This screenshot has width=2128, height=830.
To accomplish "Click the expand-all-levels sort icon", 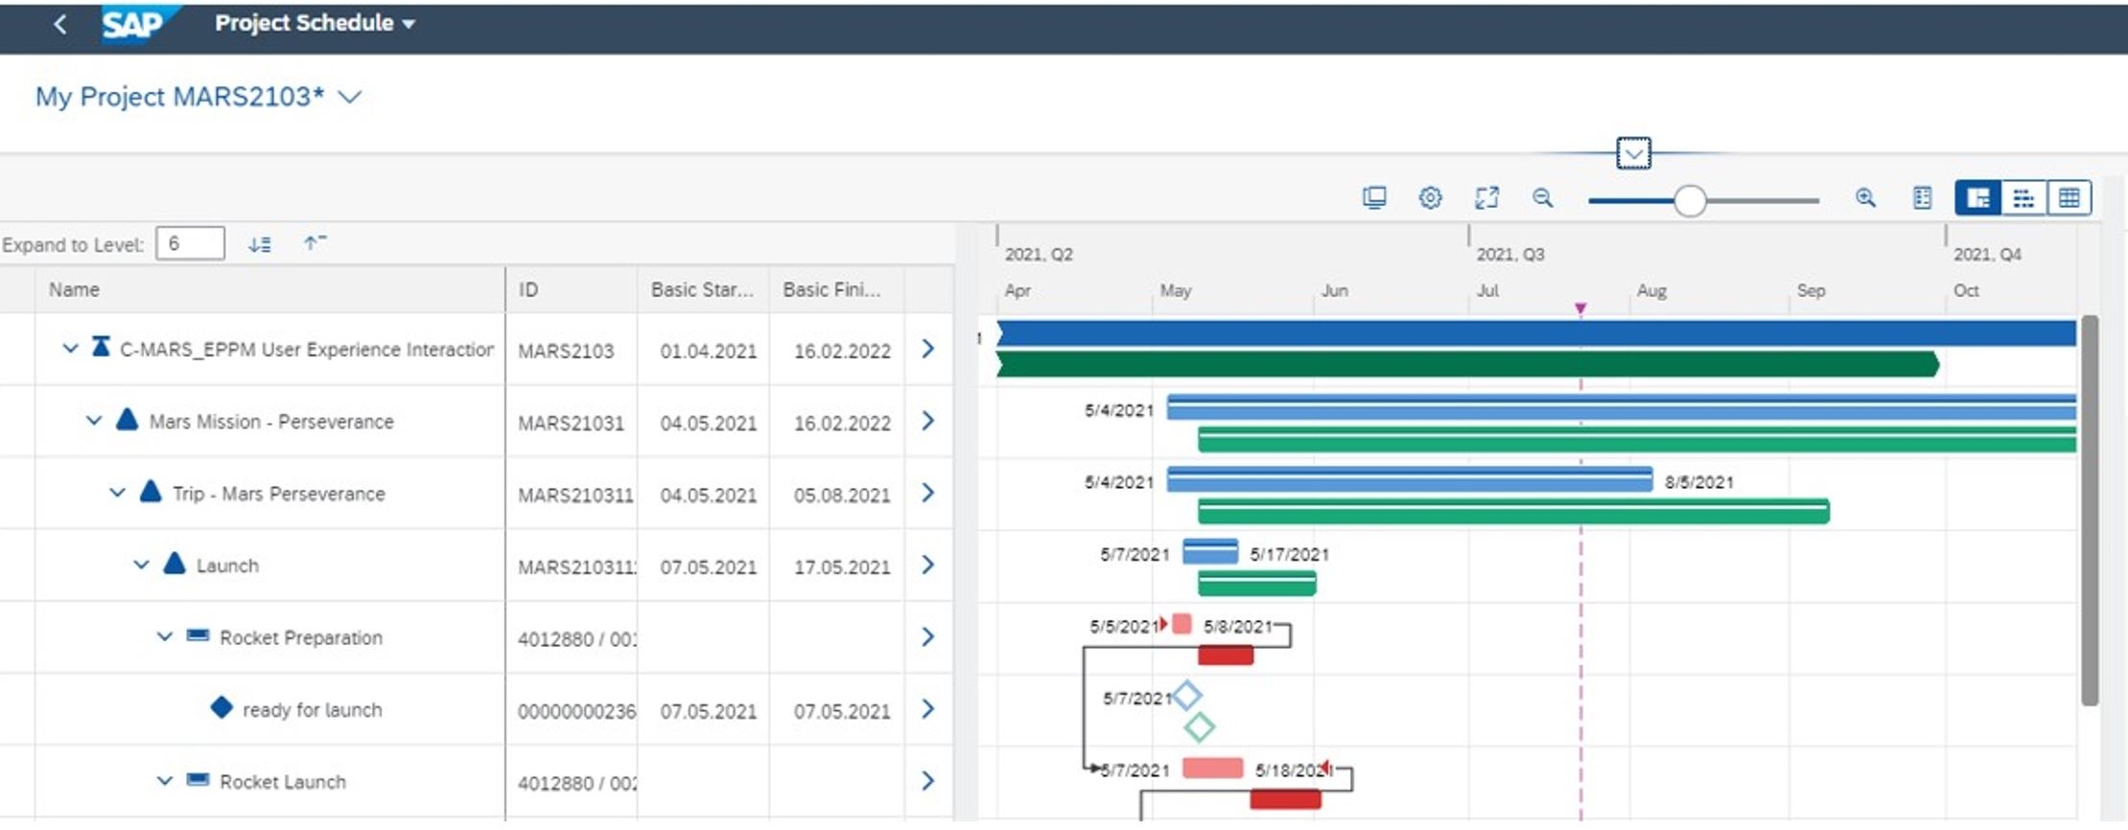I will [259, 244].
